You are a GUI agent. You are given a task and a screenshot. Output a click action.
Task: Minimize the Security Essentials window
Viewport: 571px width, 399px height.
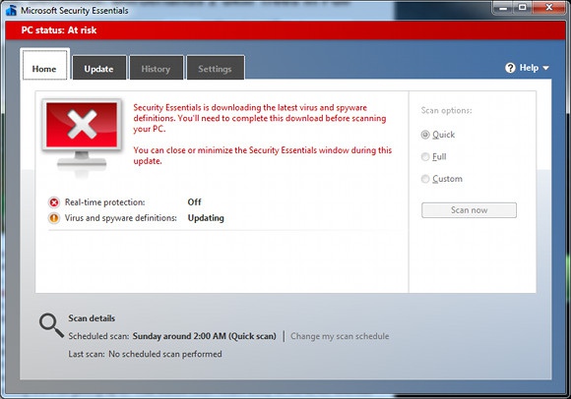tap(503, 8)
